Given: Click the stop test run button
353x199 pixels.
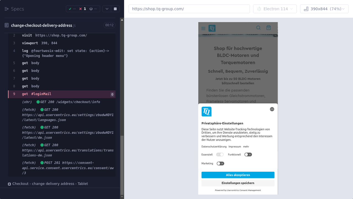Looking at the screenshot, I should (115, 9).
